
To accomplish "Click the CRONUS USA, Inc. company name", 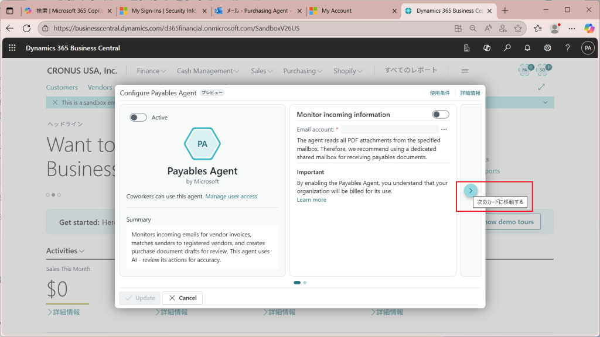I will [82, 71].
